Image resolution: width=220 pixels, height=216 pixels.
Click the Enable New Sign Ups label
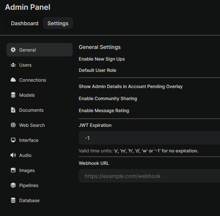pyautogui.click(x=102, y=59)
